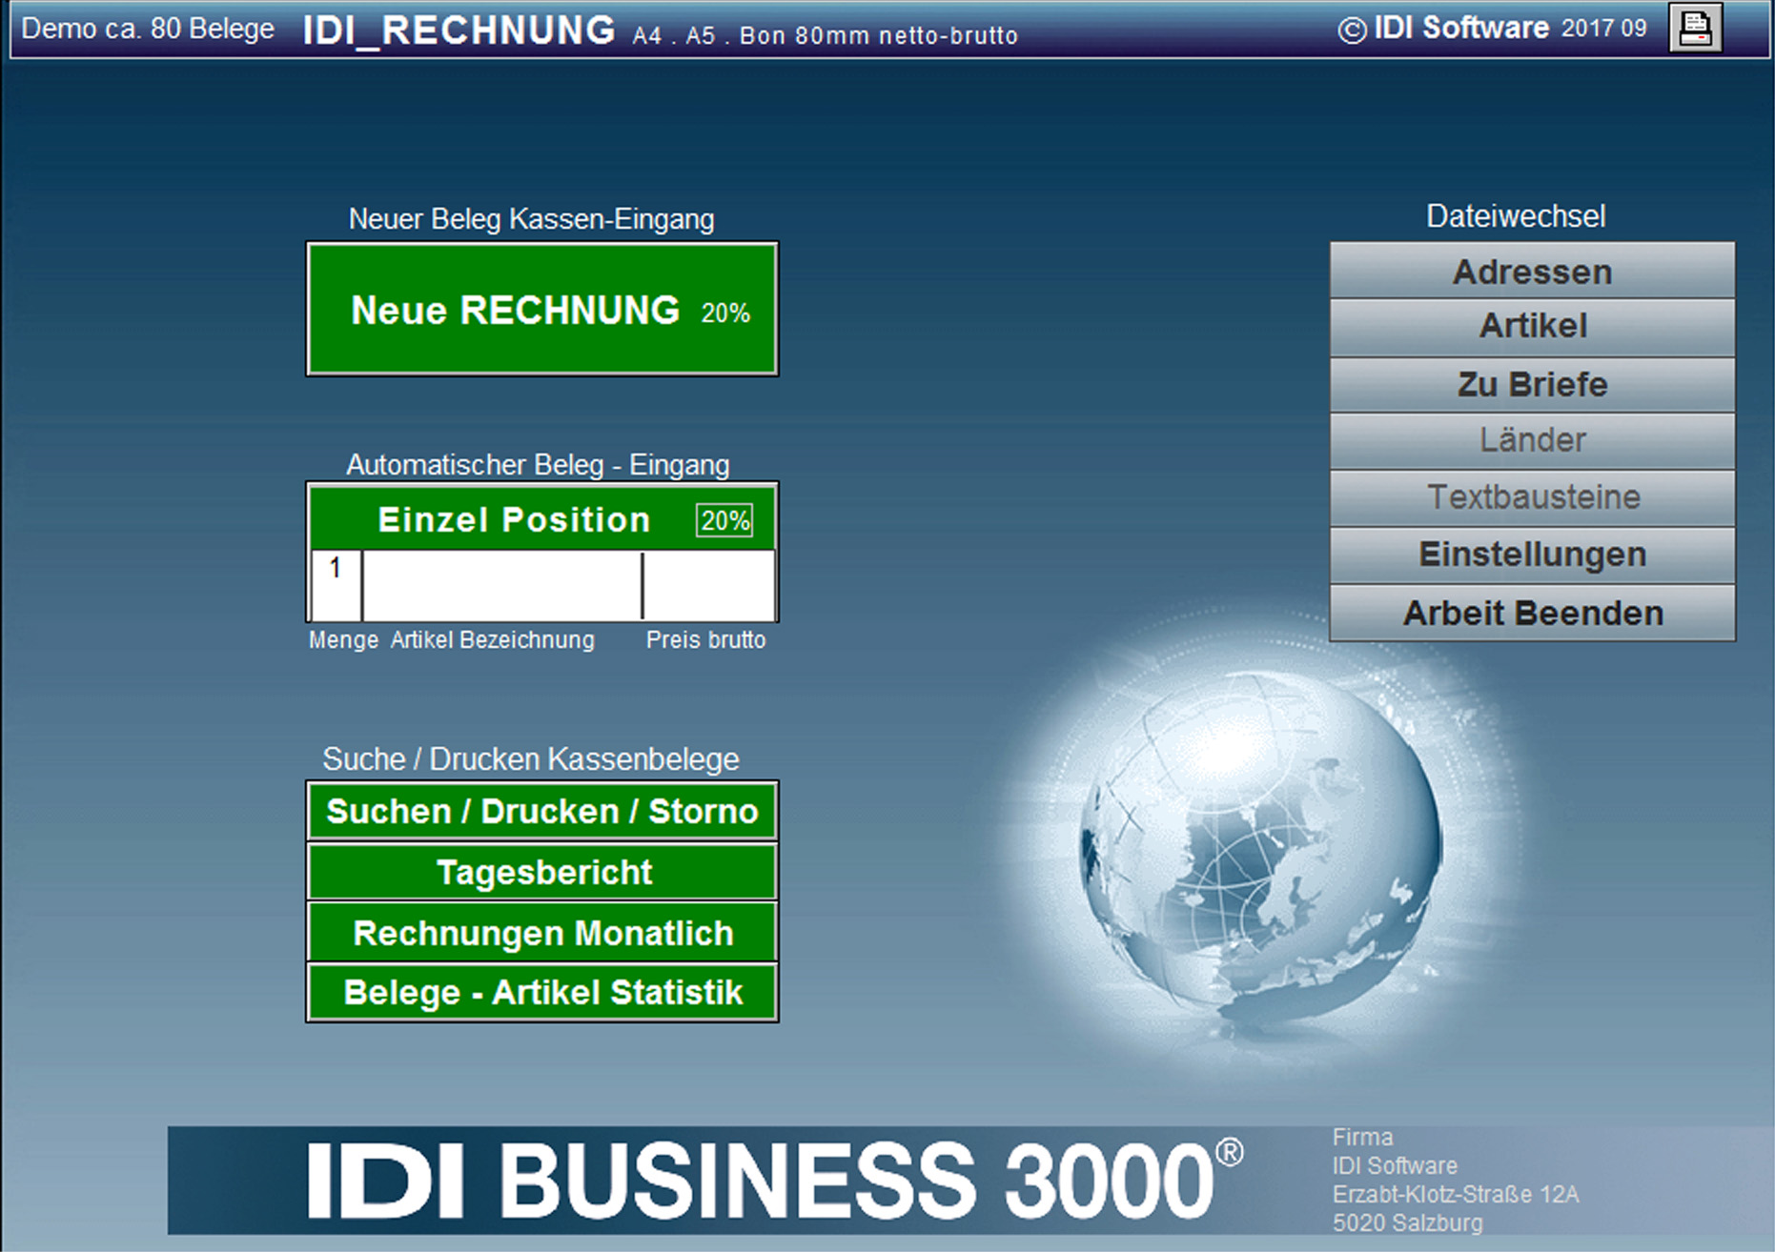Open the Länder list
Image resolution: width=1775 pixels, height=1252 pixels.
[x=1532, y=440]
